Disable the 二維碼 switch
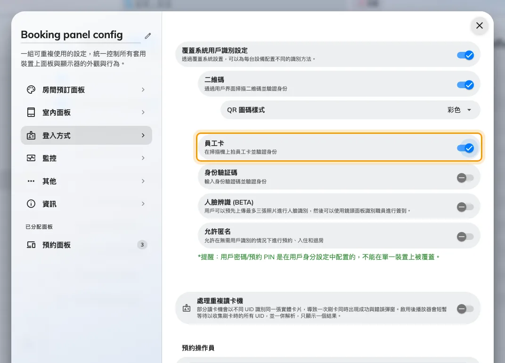The width and height of the screenshot is (505, 363). pyautogui.click(x=465, y=85)
